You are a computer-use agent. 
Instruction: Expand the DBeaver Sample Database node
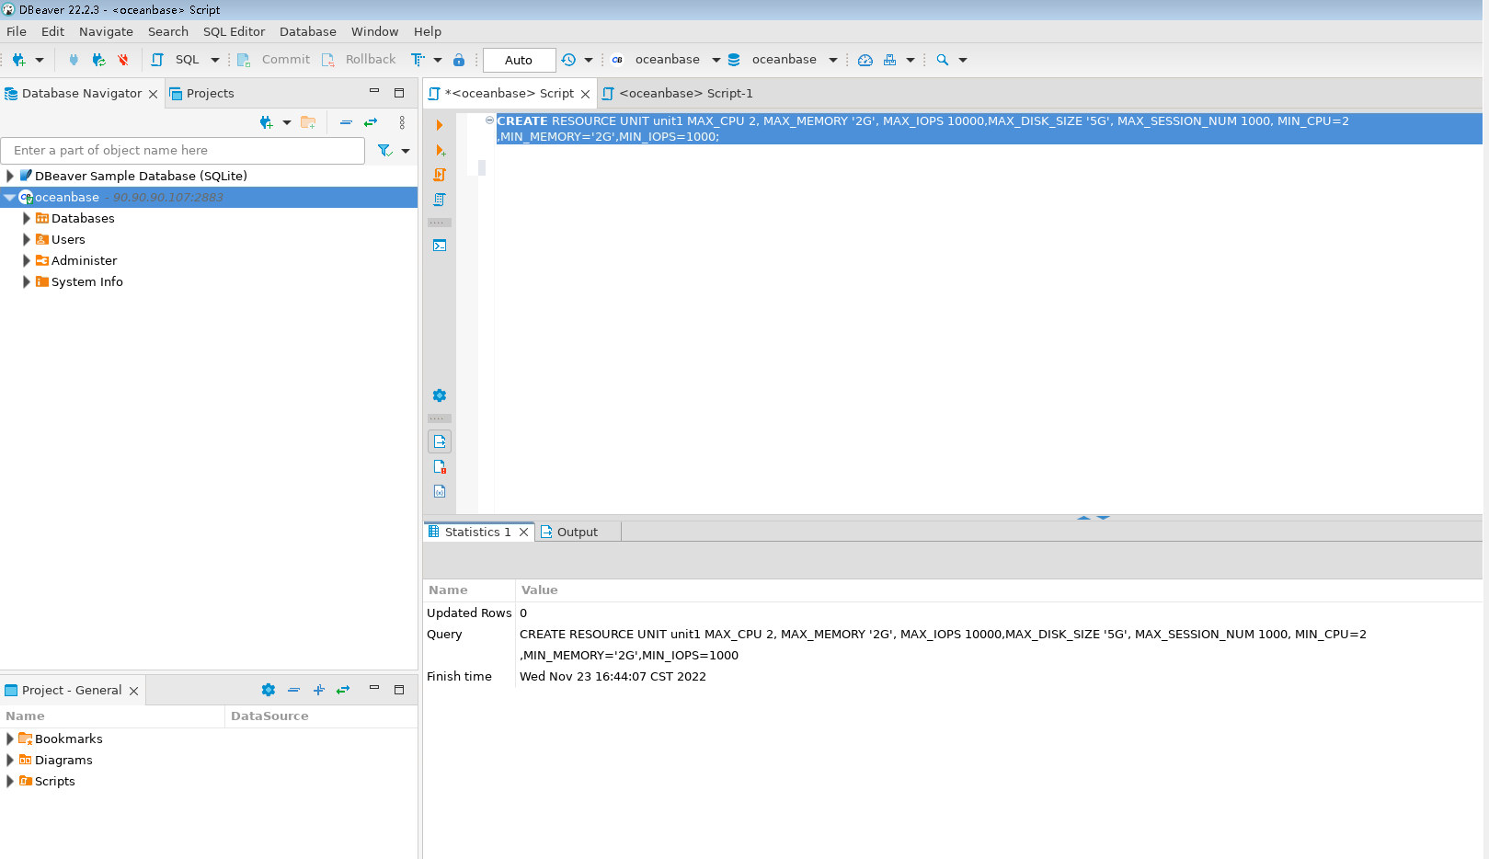coord(9,176)
